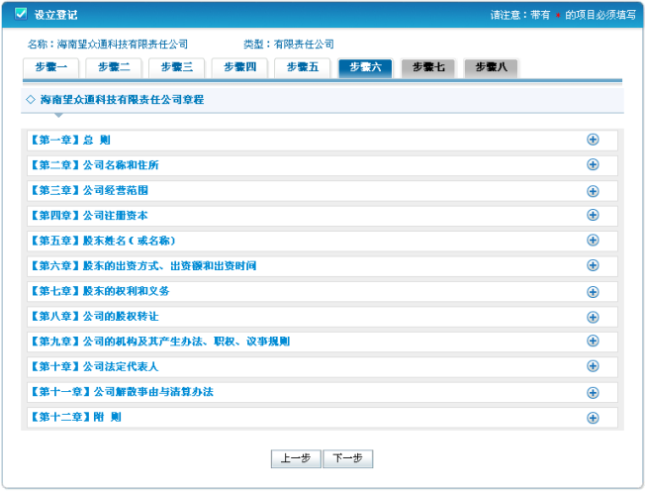Toggle the 设立登记 checkbox icon in header
Screen dimensions: 646x492
pos(21,14)
